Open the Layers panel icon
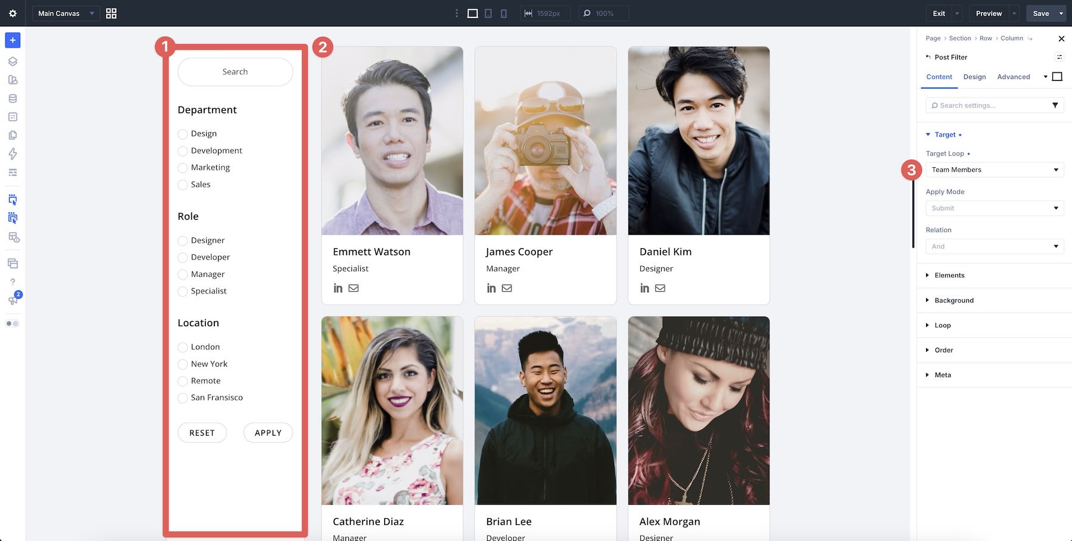The width and height of the screenshot is (1072, 541). point(13,61)
